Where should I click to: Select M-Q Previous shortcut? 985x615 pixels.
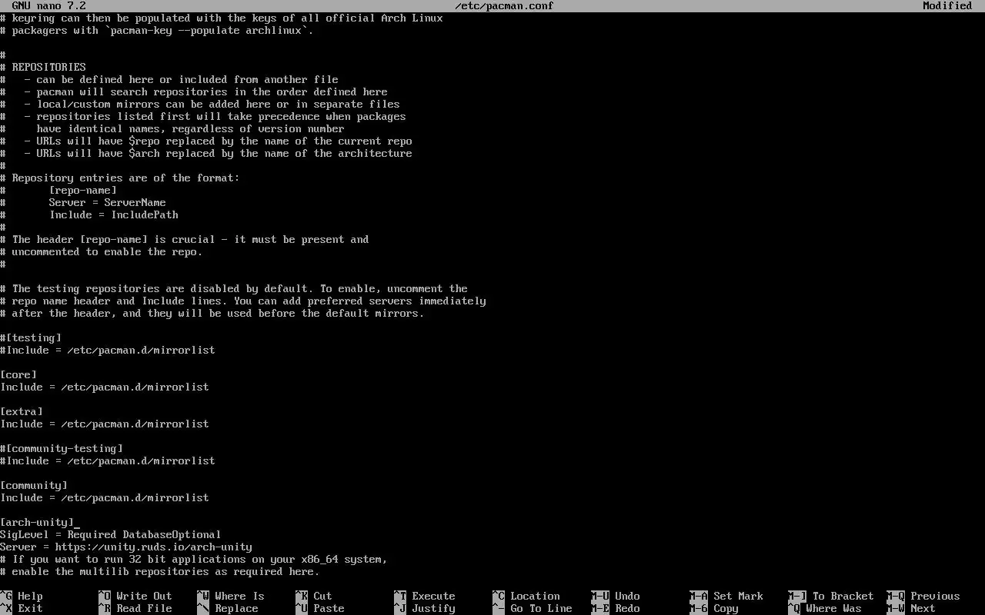(923, 596)
